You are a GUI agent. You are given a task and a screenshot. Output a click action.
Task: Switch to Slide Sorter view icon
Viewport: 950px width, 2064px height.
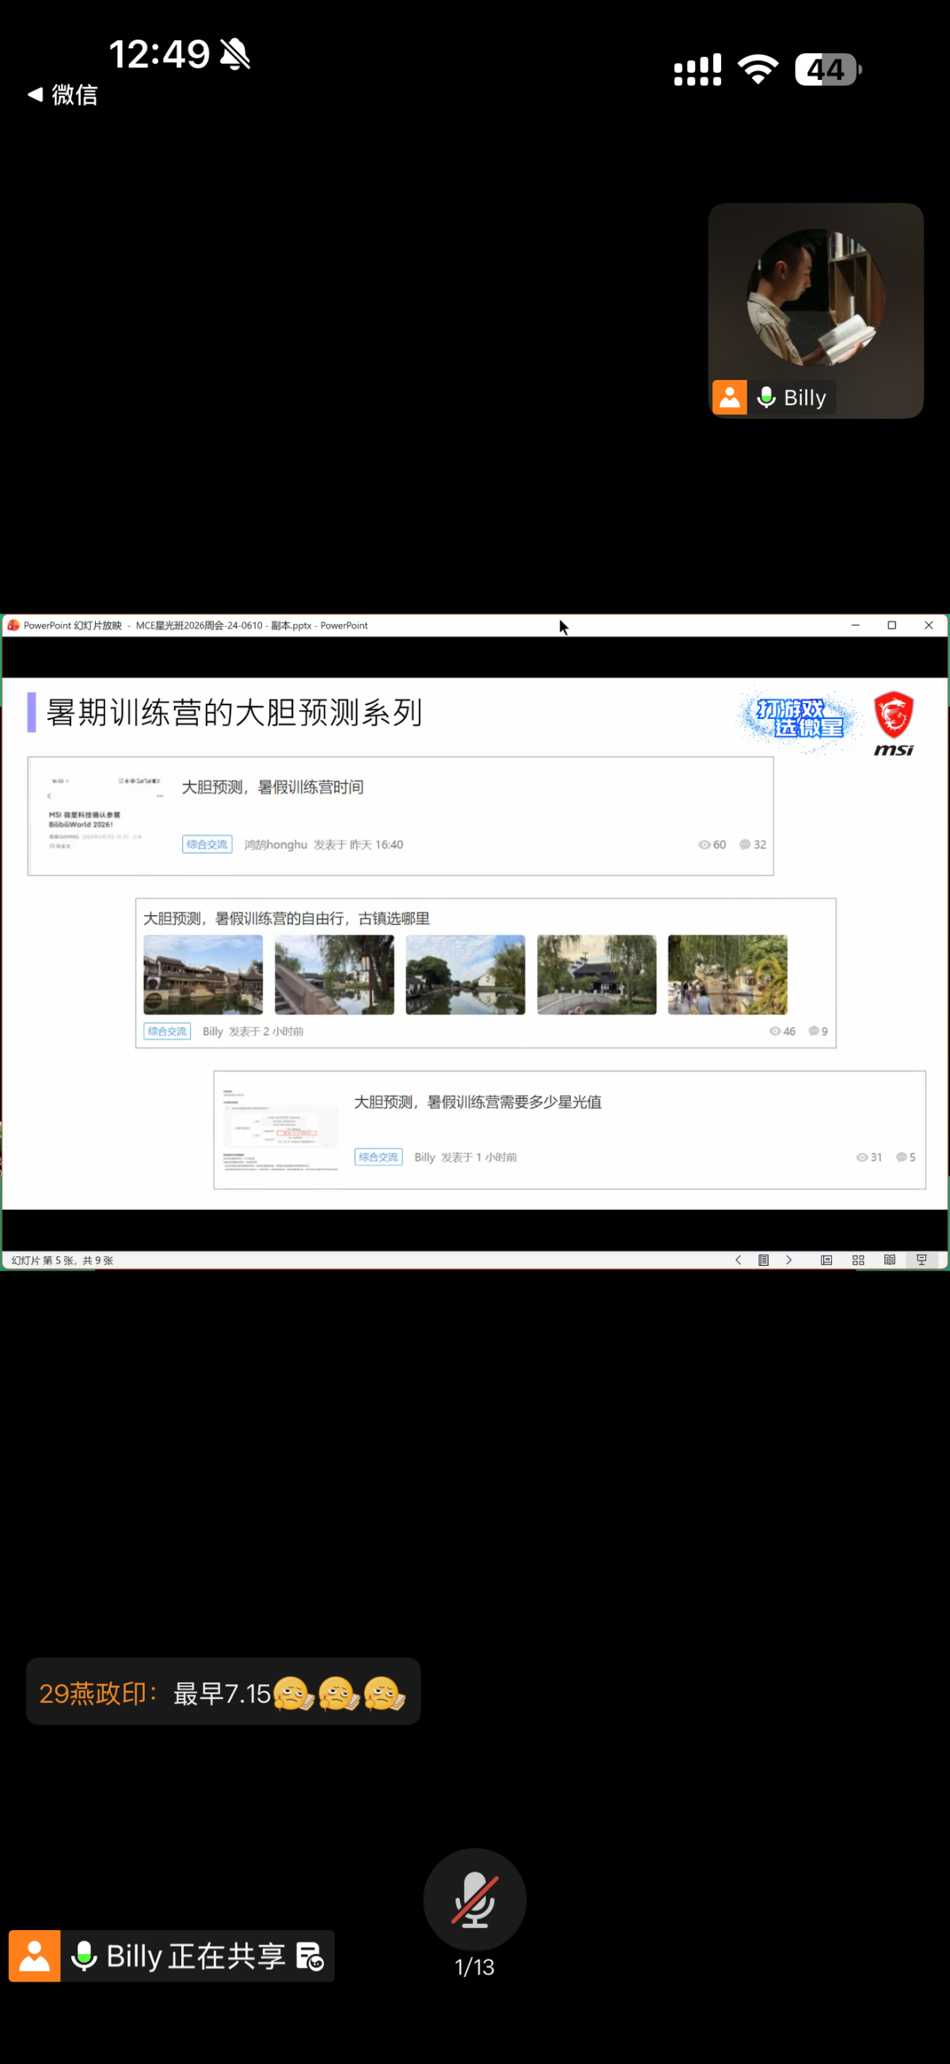pyautogui.click(x=859, y=1260)
